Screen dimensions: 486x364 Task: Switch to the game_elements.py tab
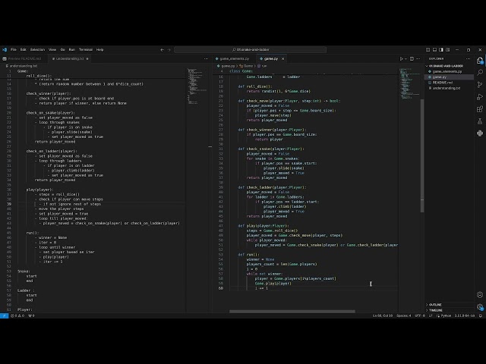[x=235, y=58]
